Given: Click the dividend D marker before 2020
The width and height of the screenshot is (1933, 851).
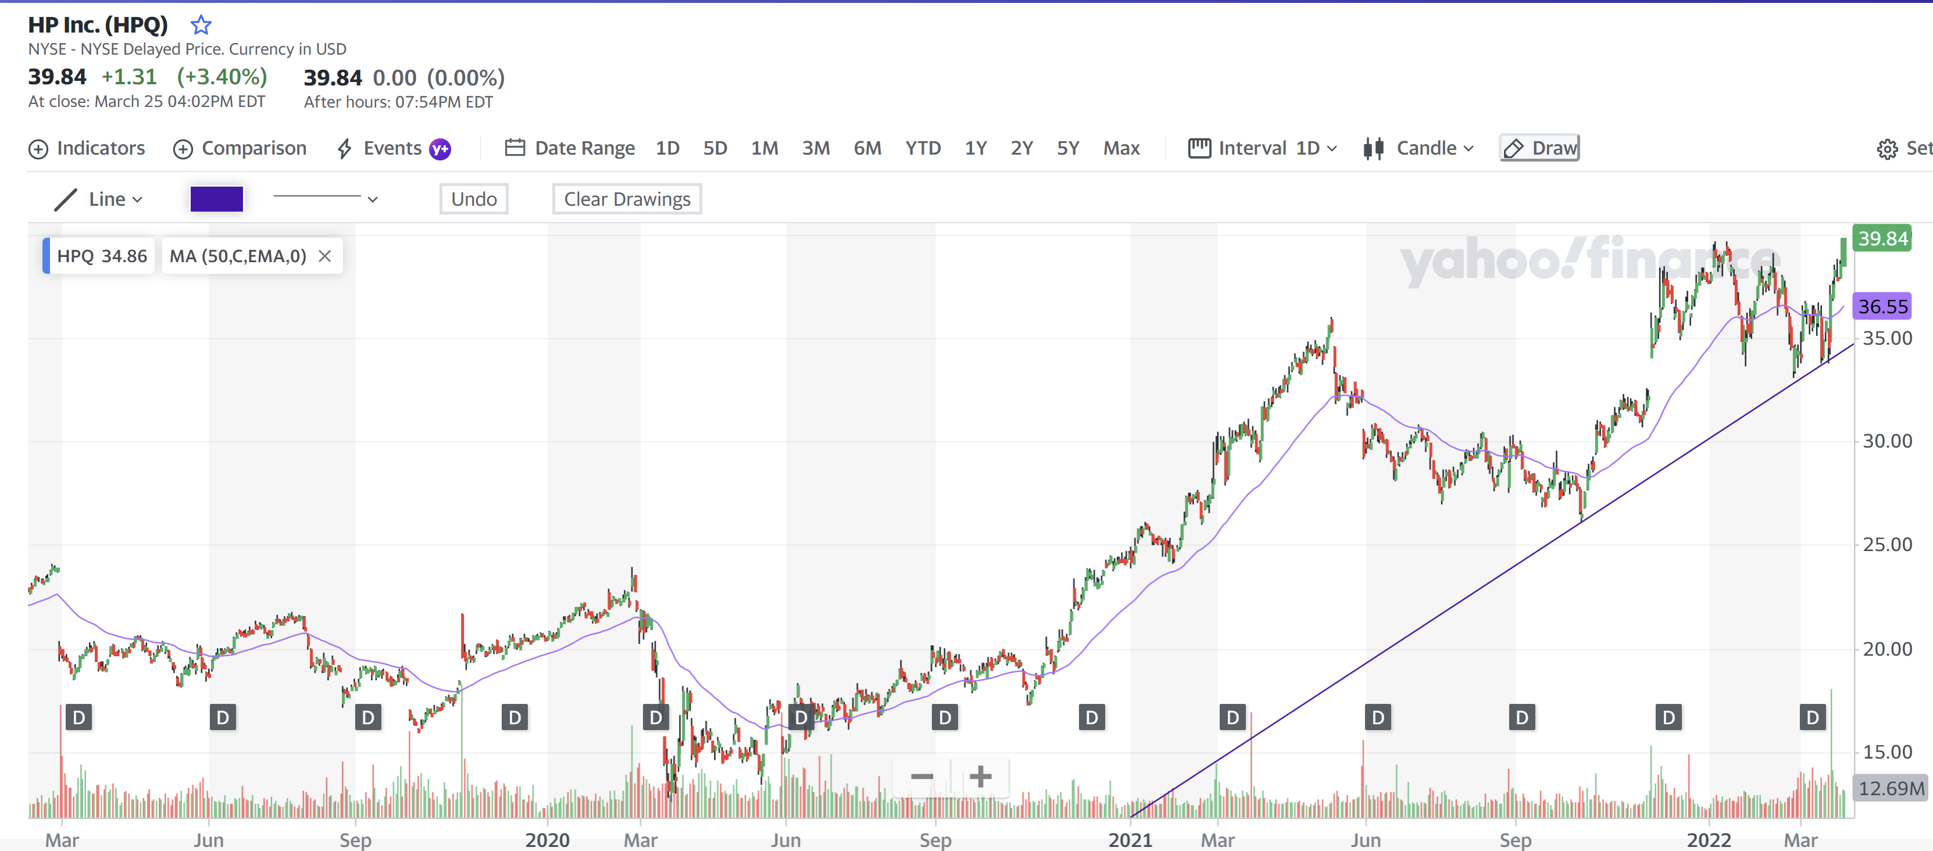Looking at the screenshot, I should (x=514, y=717).
